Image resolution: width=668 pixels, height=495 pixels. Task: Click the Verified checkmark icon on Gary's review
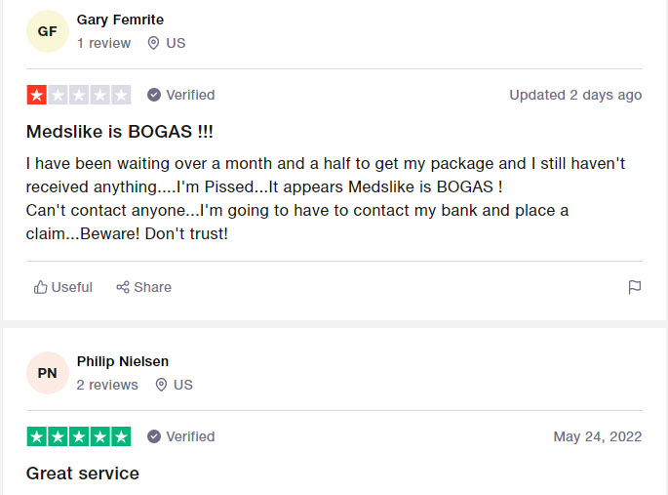tap(154, 95)
